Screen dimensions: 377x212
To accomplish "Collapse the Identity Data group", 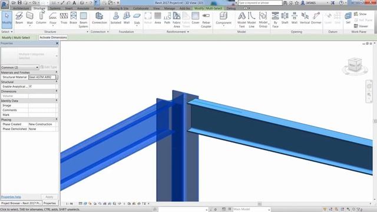I will tap(57, 101).
